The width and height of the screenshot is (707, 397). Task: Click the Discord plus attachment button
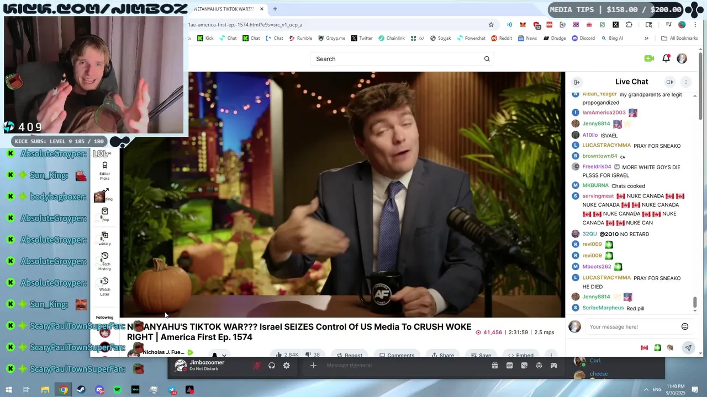point(313,366)
